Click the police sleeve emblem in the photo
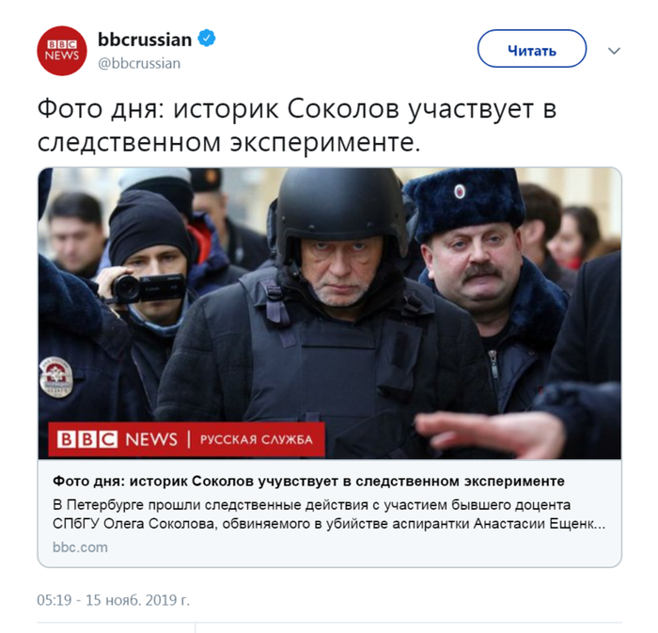 pos(55,377)
